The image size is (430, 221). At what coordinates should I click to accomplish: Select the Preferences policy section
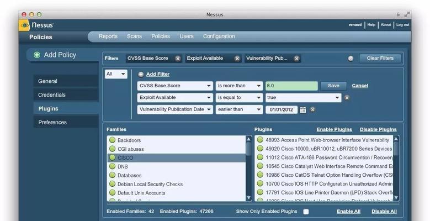tap(66, 123)
